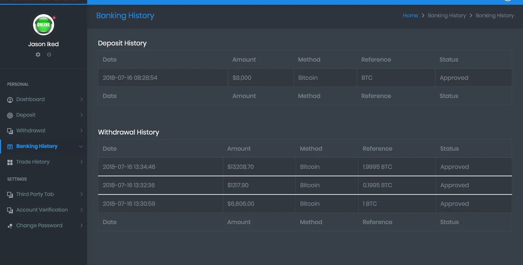Click the Withdrawal sidebar icon
Screen dimensions: 523x265
(x=10, y=131)
